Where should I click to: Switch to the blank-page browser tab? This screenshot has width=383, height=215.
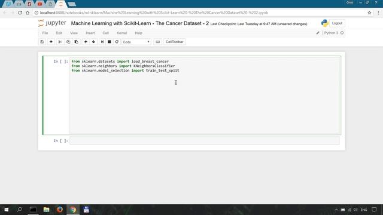[x=50, y=4]
